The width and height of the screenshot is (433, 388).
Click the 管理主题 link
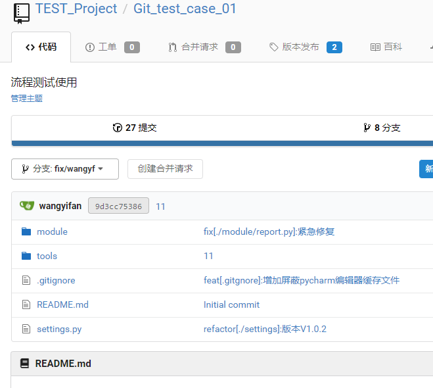[x=26, y=99]
